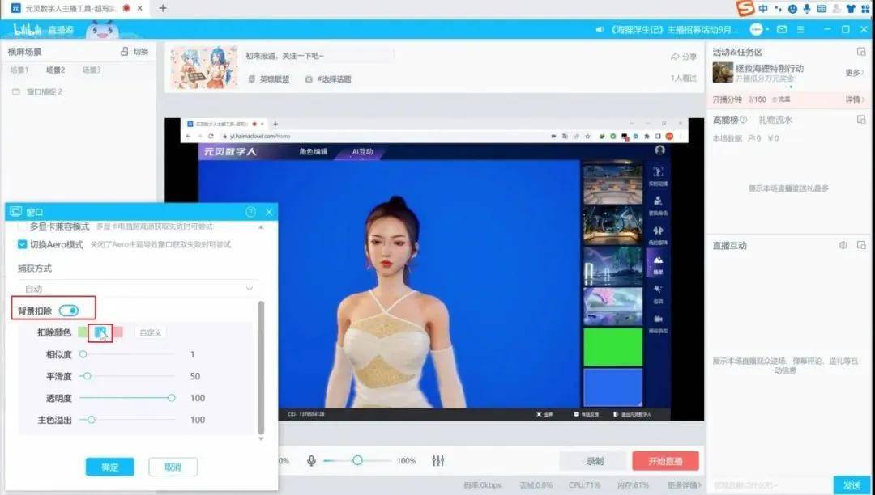Click the 录制 record button
This screenshot has width=875, height=495.
click(595, 461)
